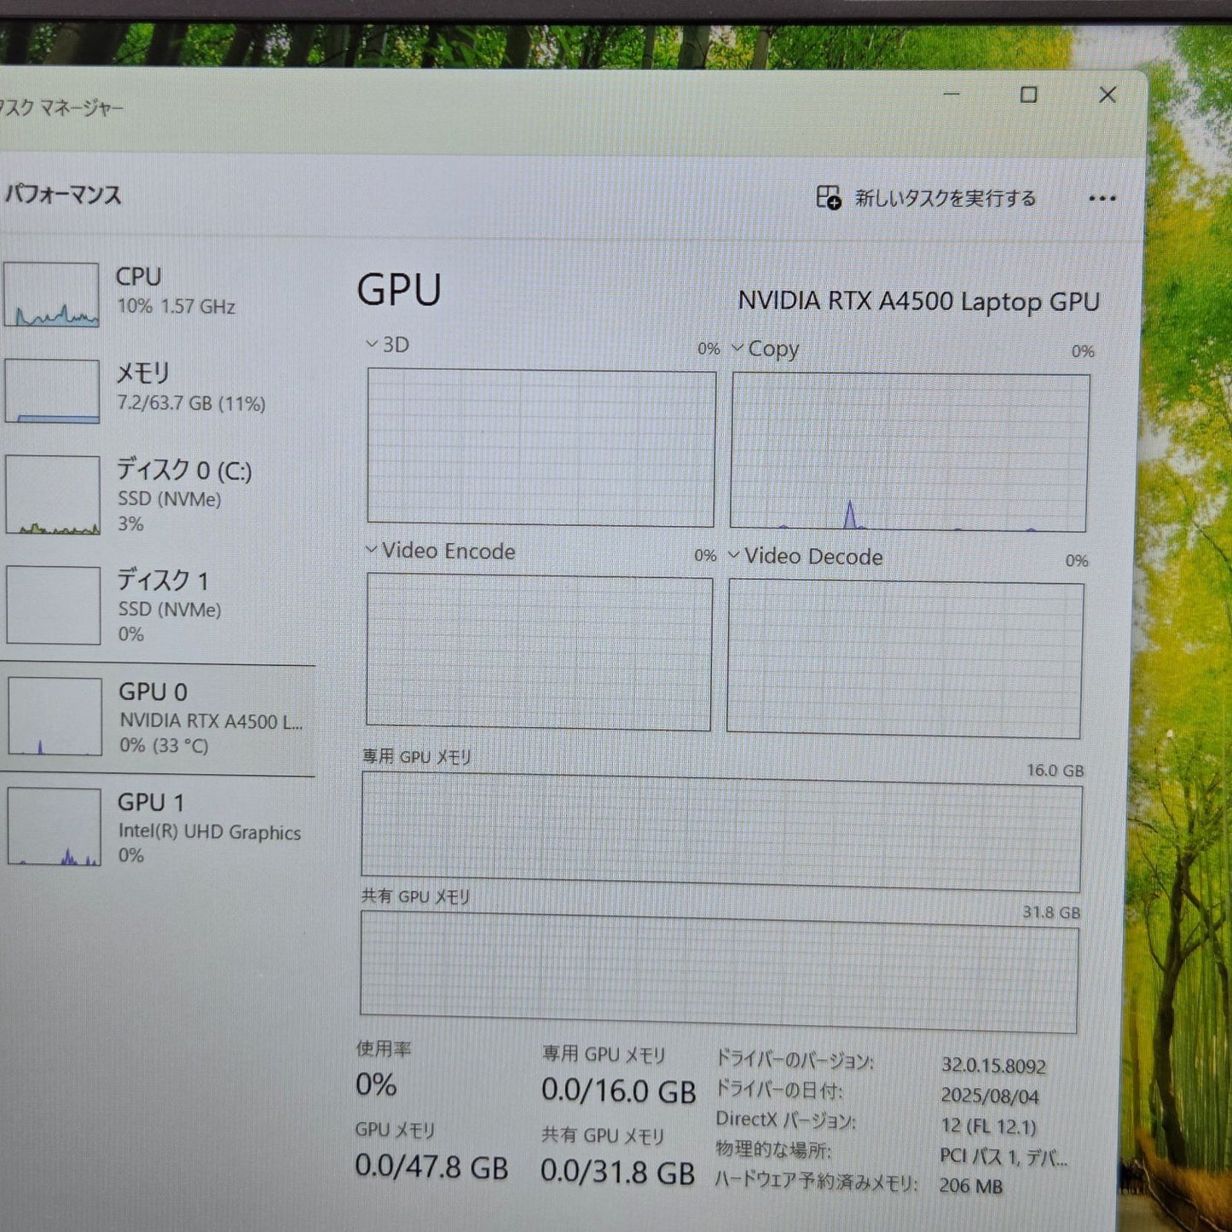Click hardware reserved memory value 206 MB
The width and height of the screenshot is (1232, 1232).
pos(971,1185)
